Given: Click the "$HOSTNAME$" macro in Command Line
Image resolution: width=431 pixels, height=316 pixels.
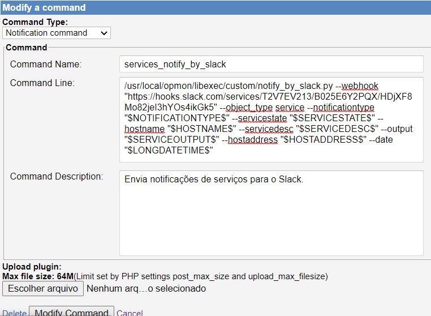Looking at the screenshot, I should (201, 129).
